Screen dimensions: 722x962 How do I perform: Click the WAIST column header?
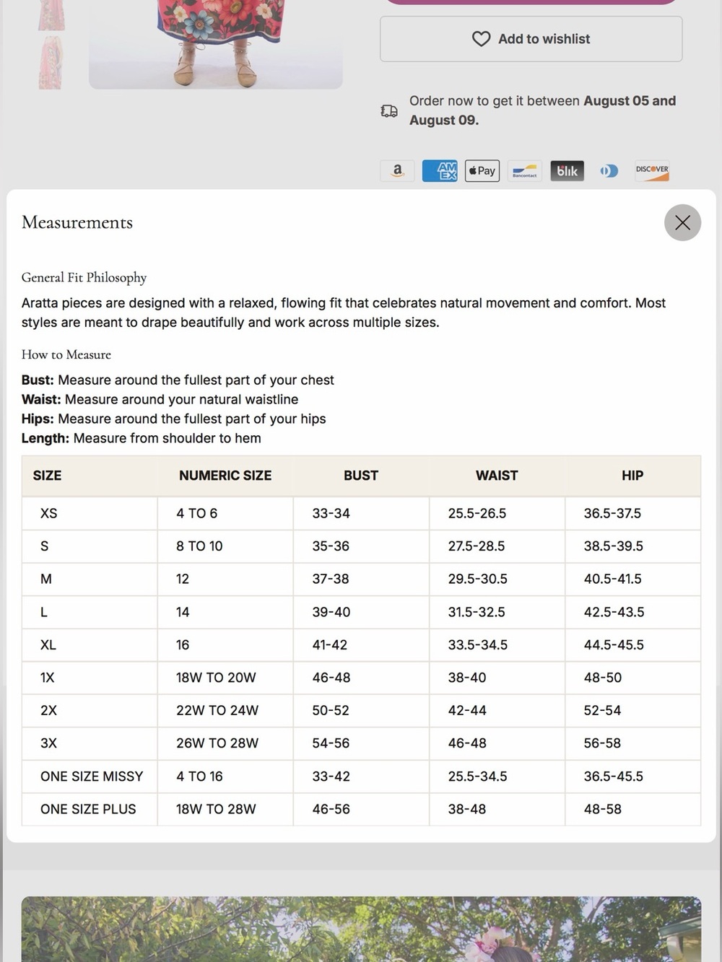click(x=497, y=476)
